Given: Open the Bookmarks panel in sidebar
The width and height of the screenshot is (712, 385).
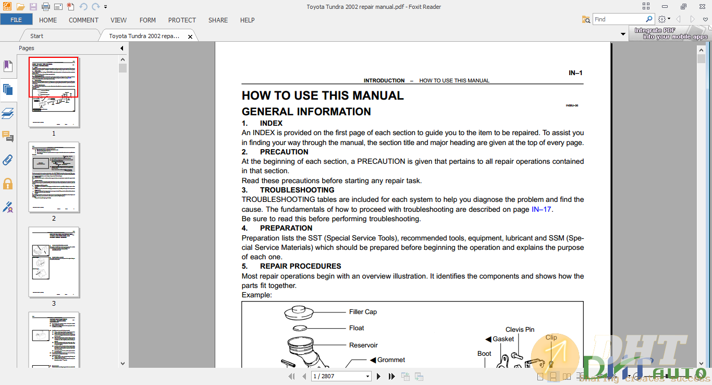Looking at the screenshot, I should [x=8, y=66].
